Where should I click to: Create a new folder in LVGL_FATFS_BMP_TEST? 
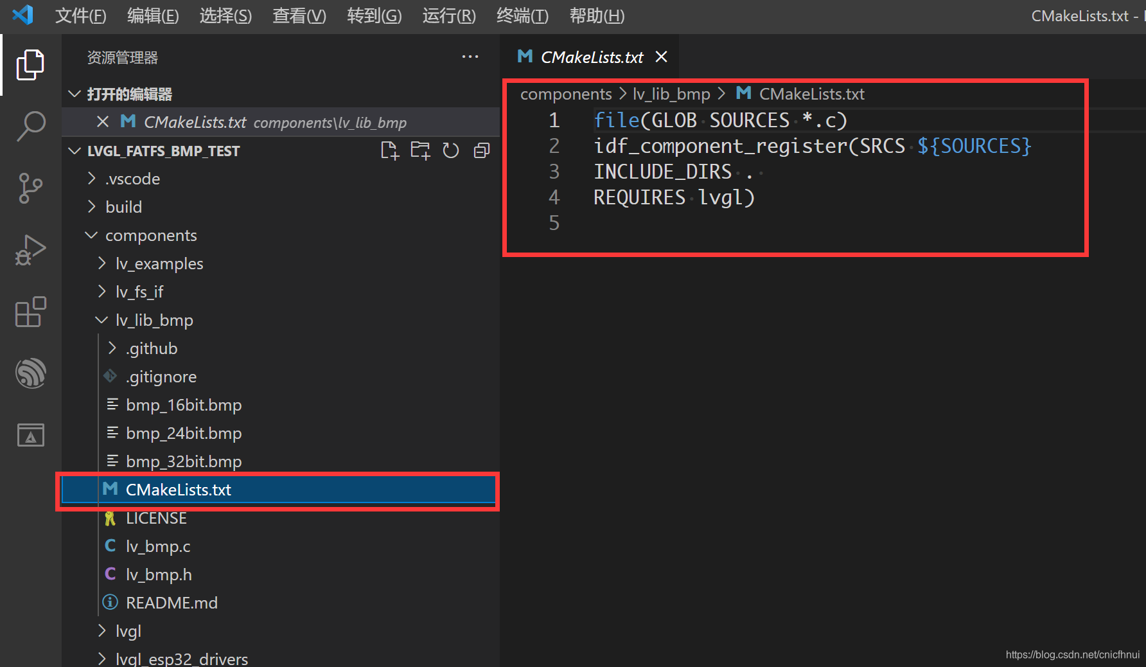[420, 151]
